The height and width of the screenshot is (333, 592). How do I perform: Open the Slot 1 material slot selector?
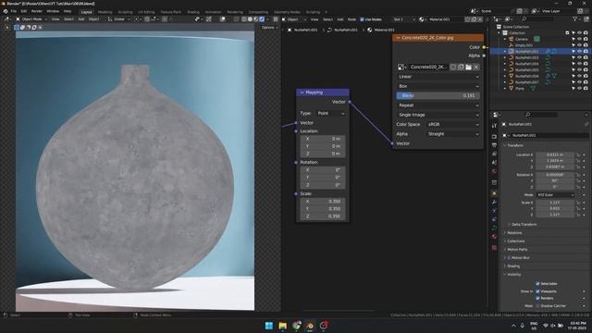coord(403,19)
